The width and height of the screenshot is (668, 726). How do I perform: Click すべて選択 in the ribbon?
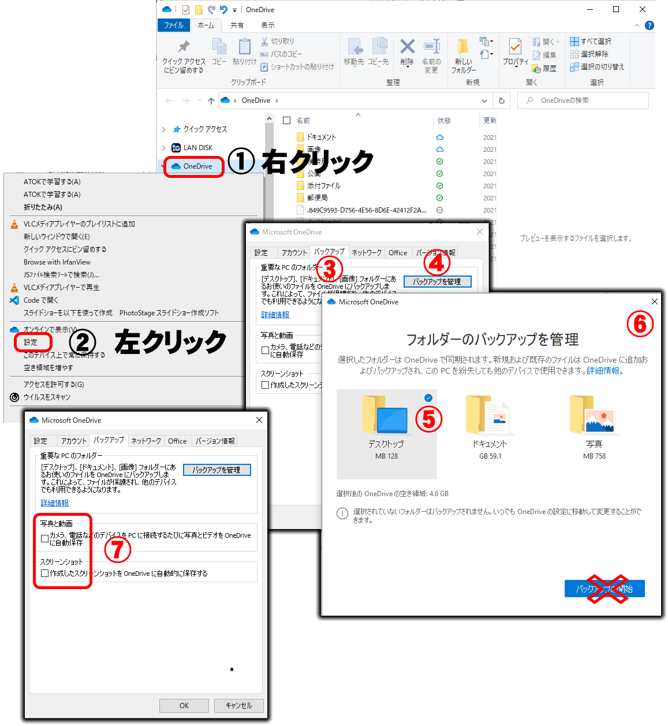click(591, 42)
